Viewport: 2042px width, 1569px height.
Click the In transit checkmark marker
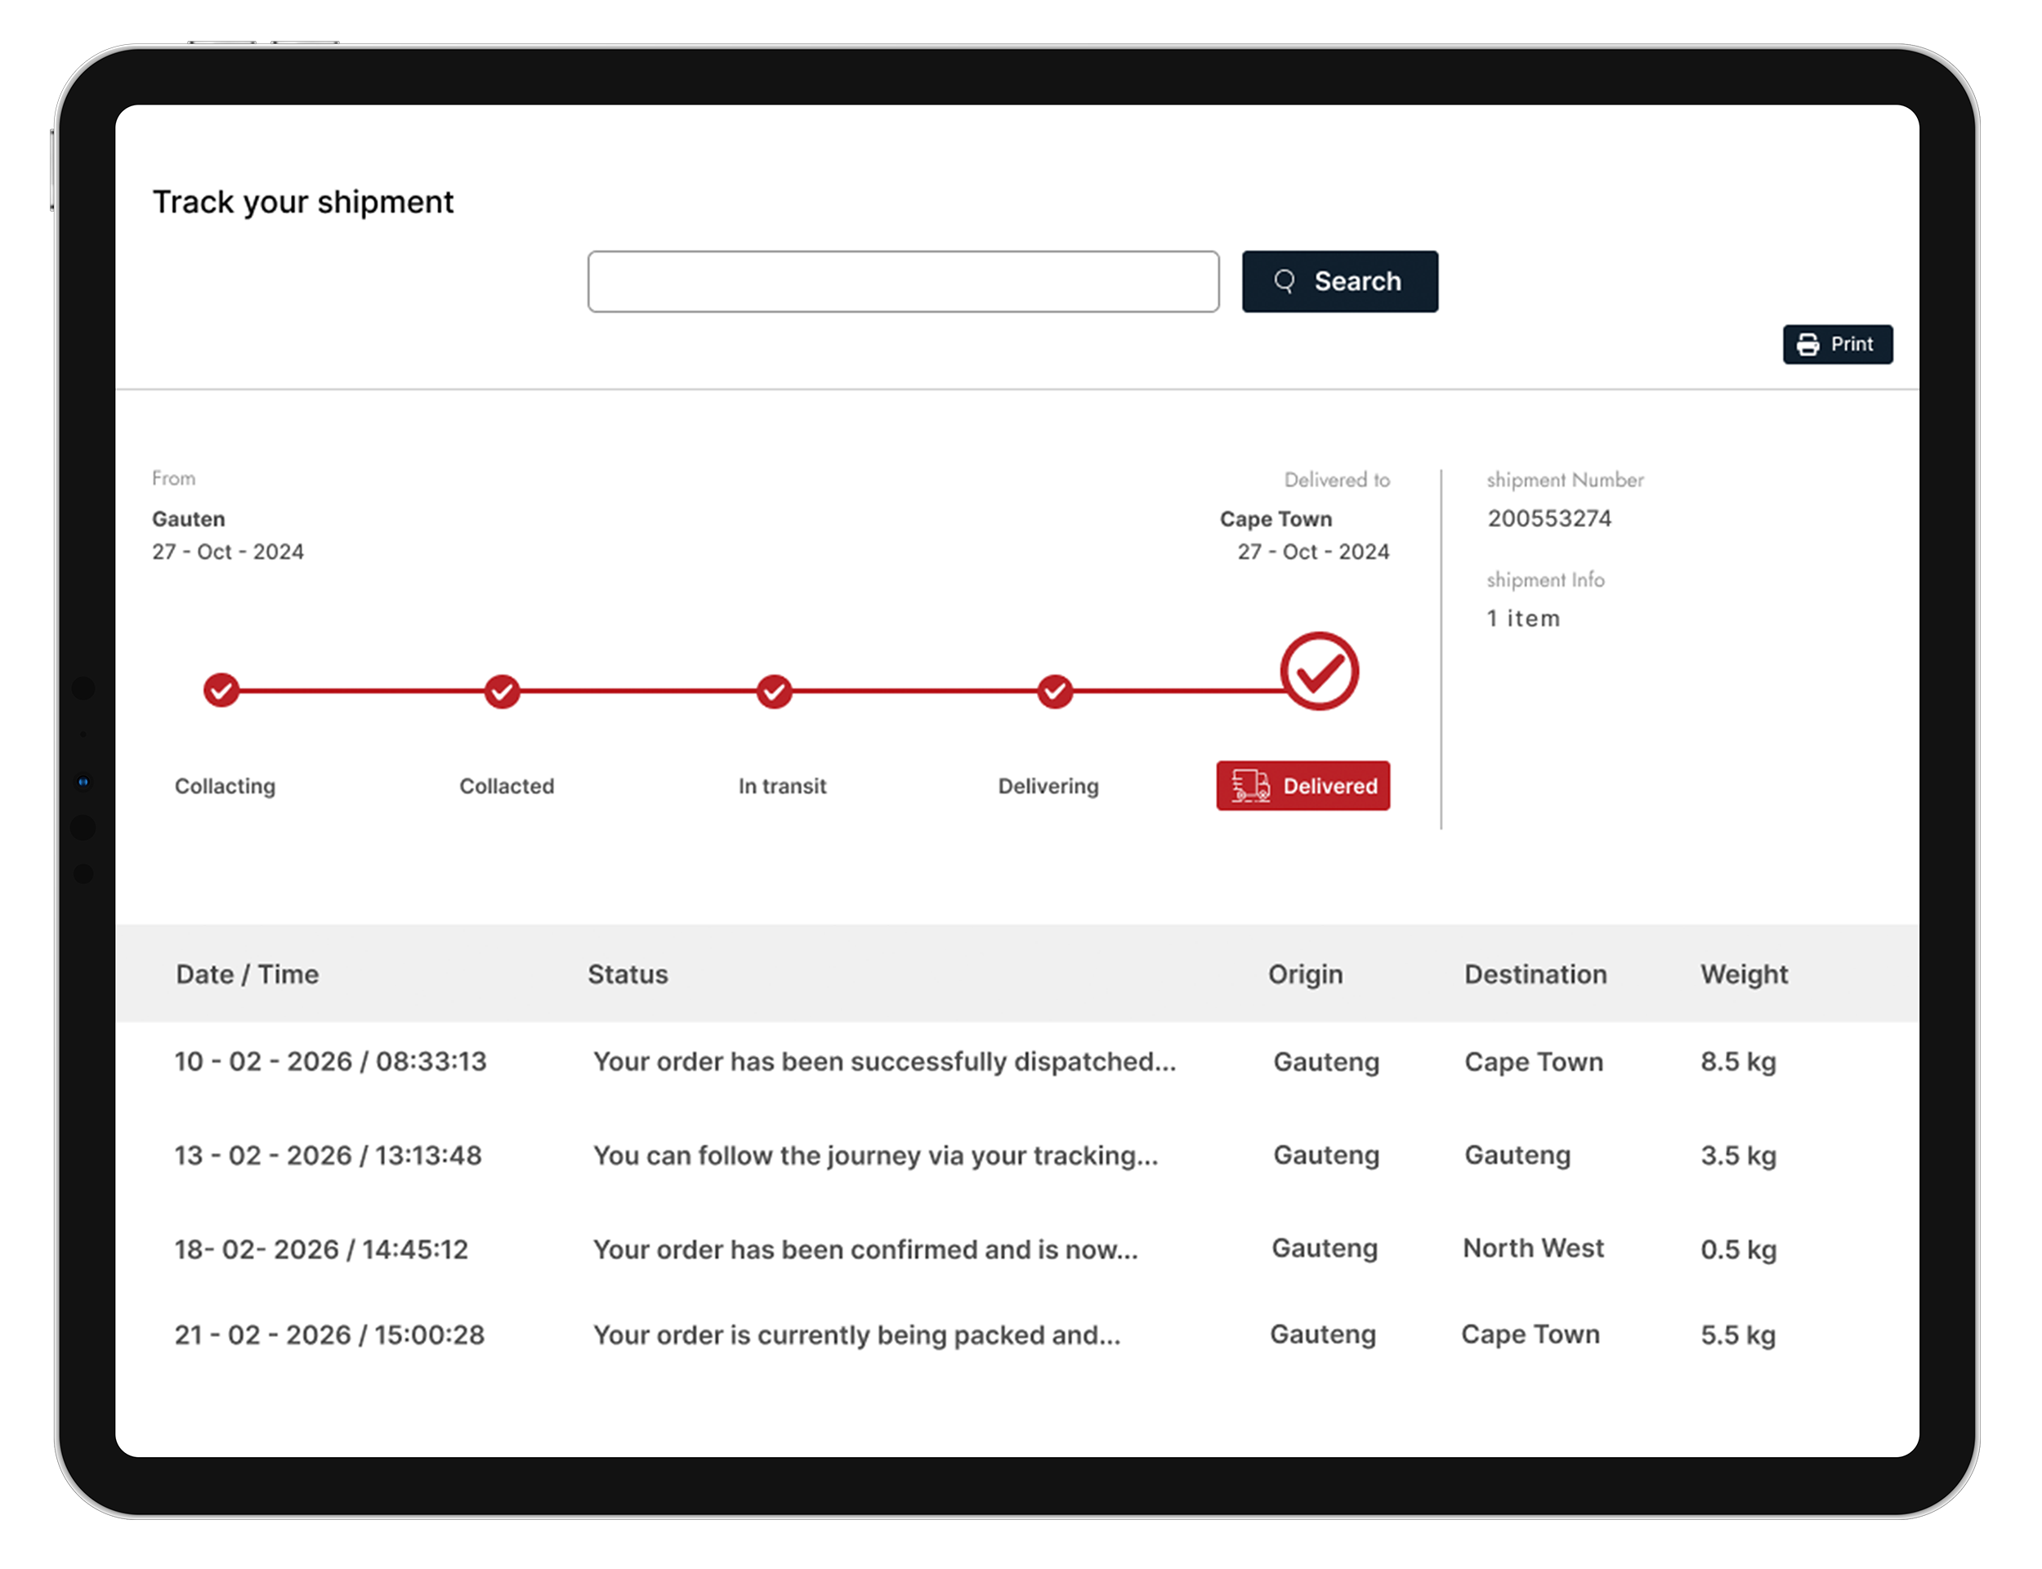(x=774, y=692)
